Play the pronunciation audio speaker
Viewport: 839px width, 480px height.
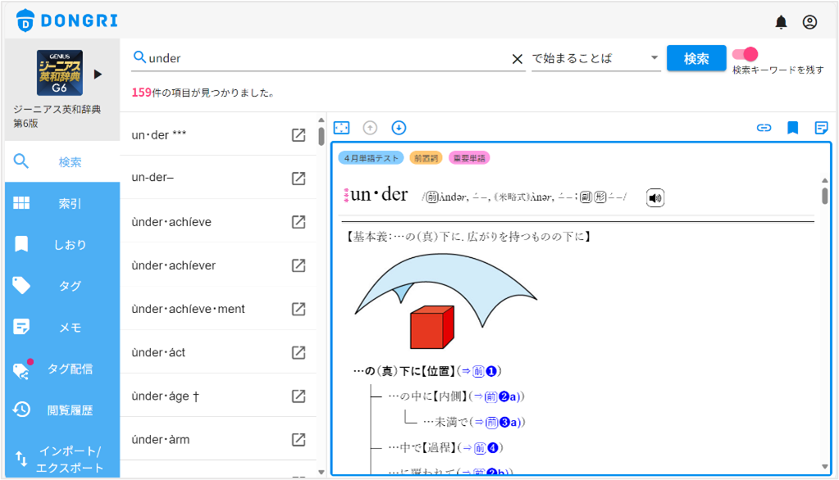click(655, 197)
